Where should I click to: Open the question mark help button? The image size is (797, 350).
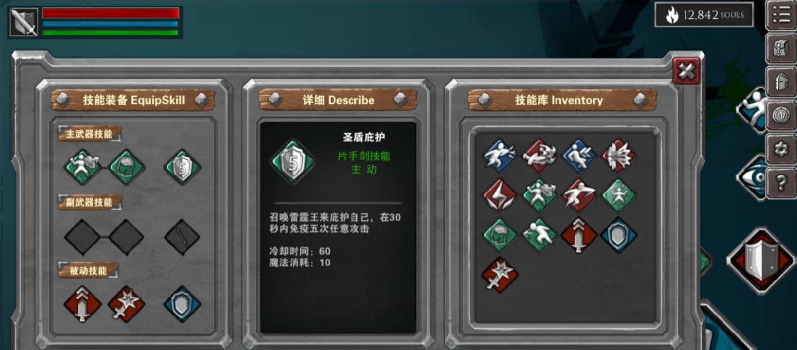coord(781,183)
